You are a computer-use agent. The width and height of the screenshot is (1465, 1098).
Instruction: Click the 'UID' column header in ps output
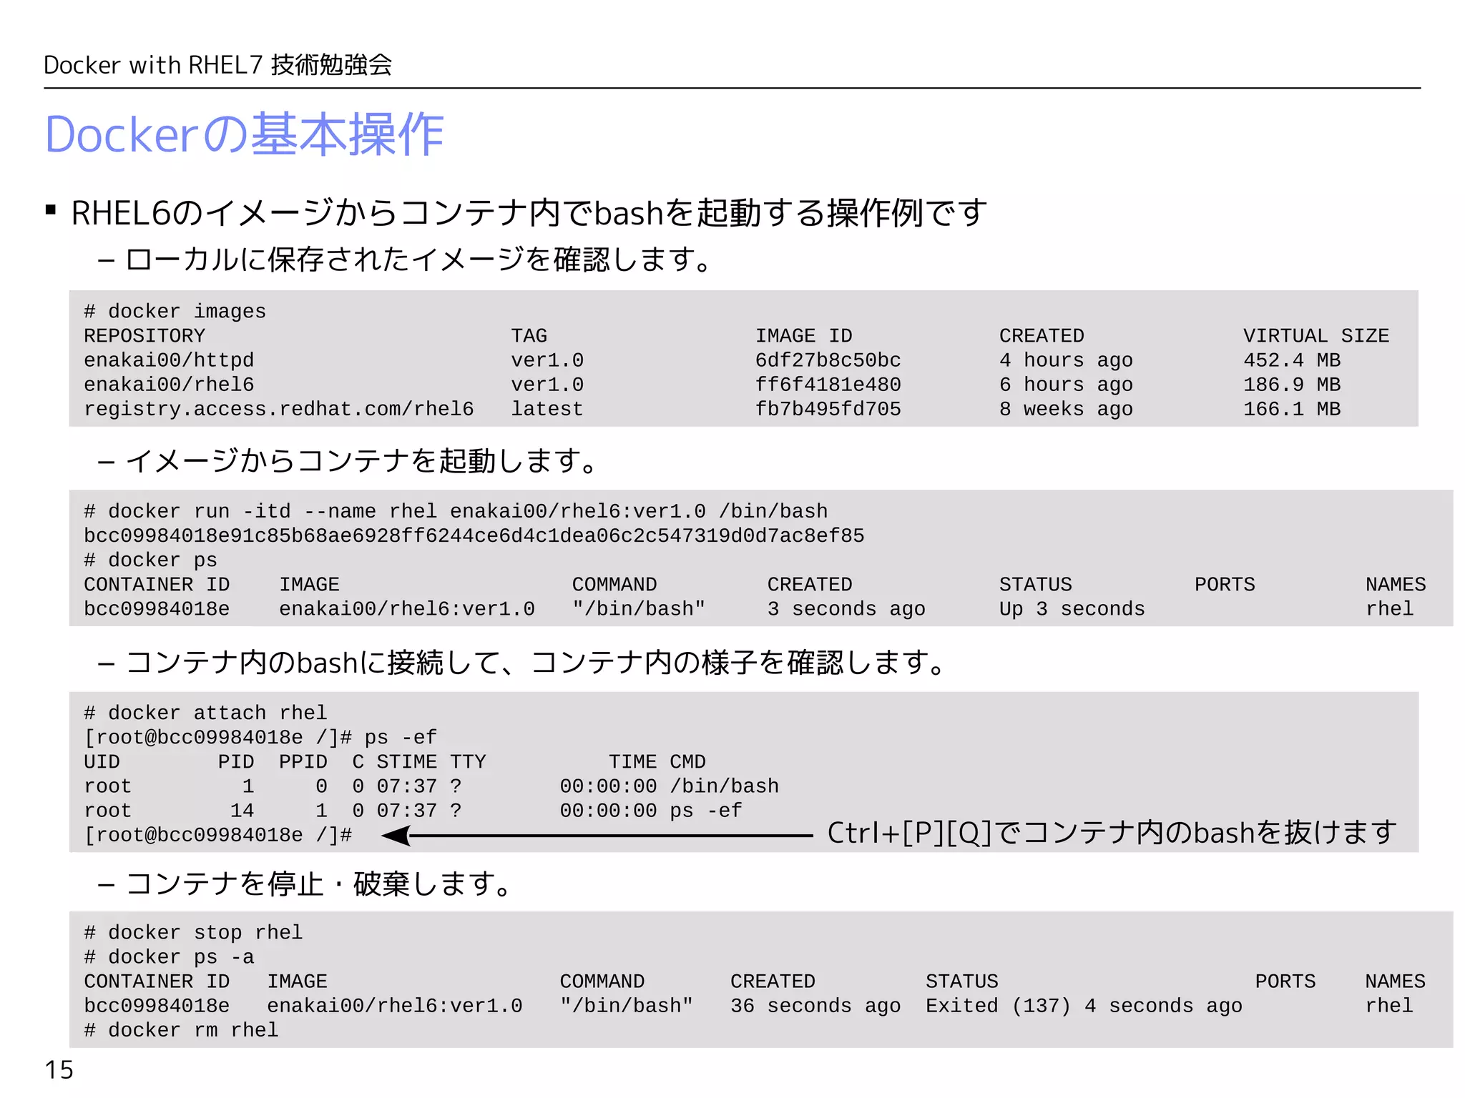pyautogui.click(x=102, y=762)
